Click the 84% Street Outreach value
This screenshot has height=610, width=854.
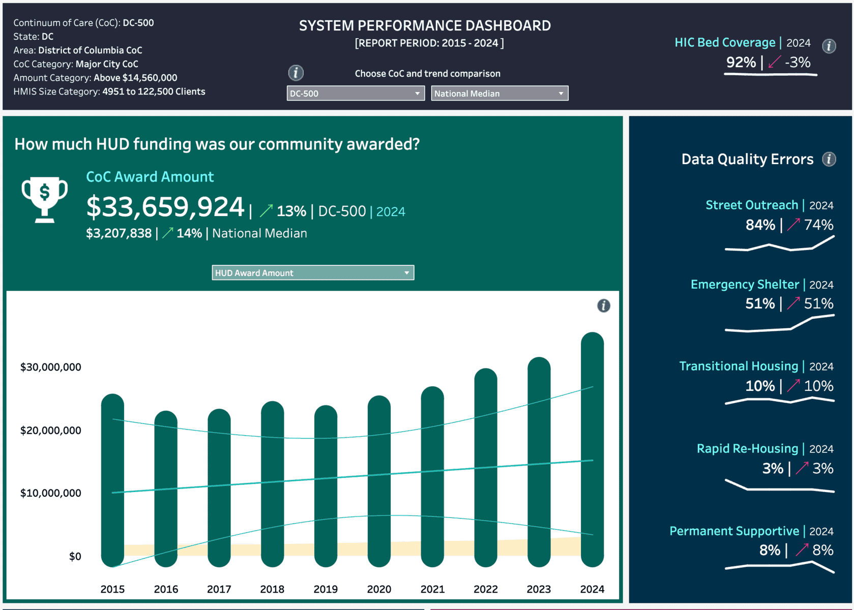point(760,225)
